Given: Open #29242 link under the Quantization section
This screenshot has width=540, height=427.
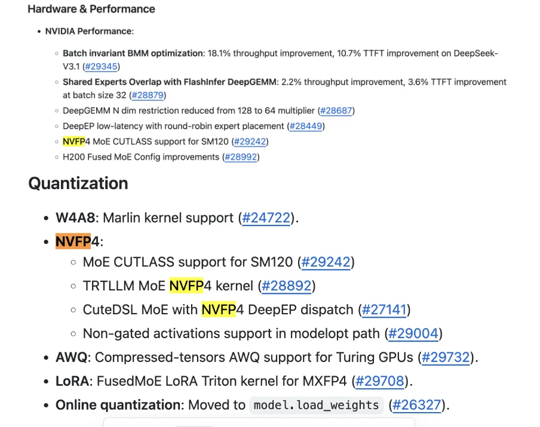Looking at the screenshot, I should [x=326, y=262].
